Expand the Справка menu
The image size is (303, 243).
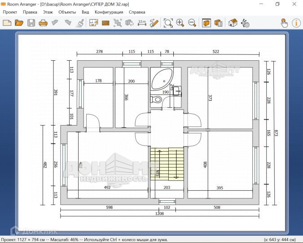click(x=137, y=12)
